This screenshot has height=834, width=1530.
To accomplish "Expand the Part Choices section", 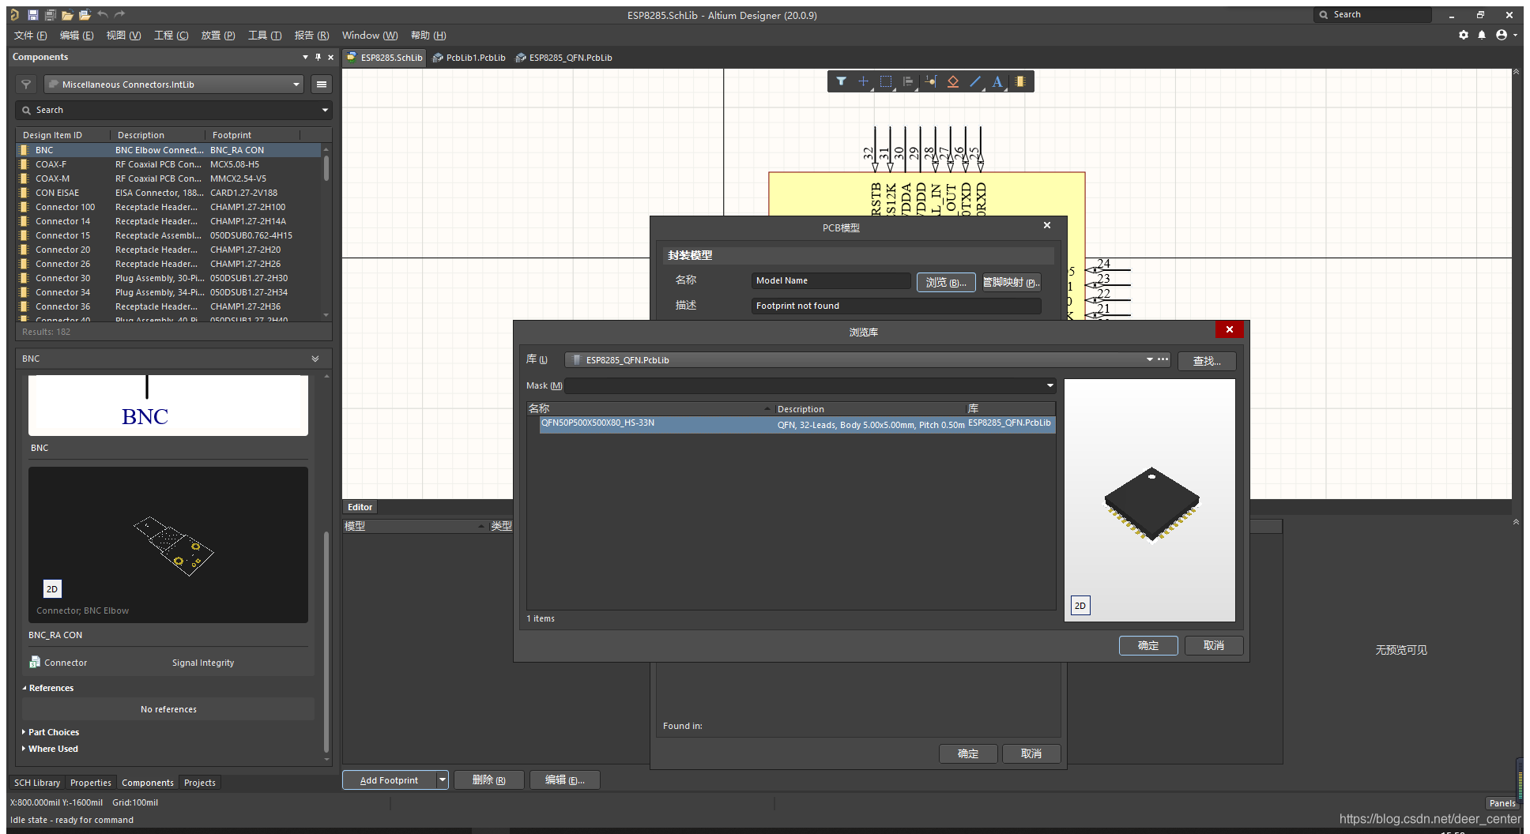I will pyautogui.click(x=53, y=732).
